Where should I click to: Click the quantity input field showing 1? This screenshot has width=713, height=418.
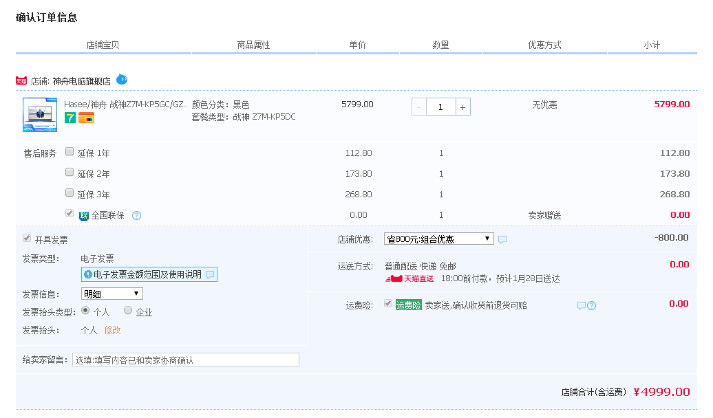point(440,107)
